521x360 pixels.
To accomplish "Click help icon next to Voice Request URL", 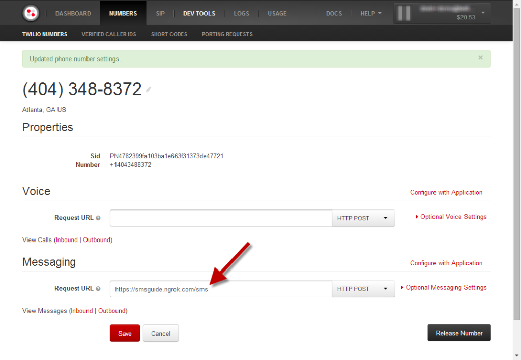I will pos(98,218).
